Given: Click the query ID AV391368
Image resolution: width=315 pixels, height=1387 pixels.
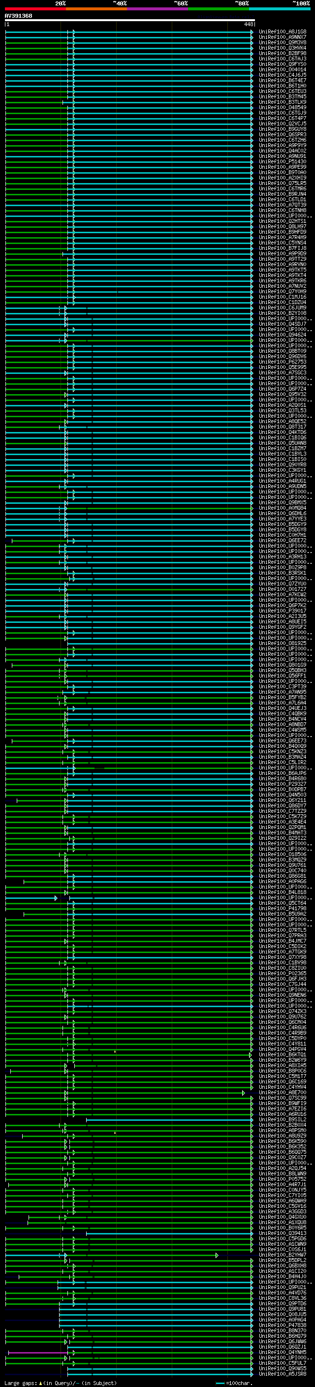Looking at the screenshot, I should [x=18, y=16].
